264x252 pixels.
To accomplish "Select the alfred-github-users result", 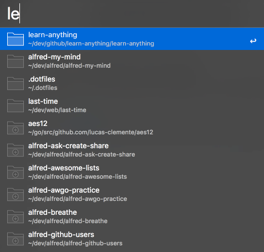I will (132, 239).
